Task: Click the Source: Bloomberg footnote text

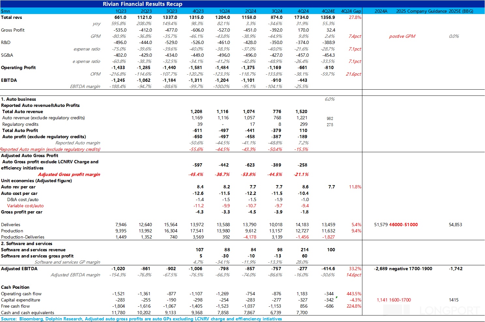Action: point(141,319)
